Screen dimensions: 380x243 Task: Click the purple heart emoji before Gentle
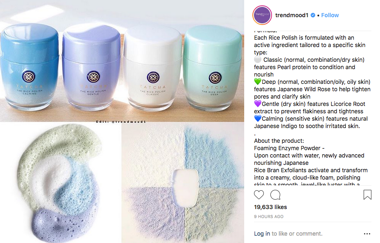258,103
